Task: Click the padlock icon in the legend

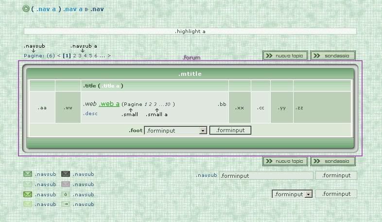Action: [x=66, y=194]
